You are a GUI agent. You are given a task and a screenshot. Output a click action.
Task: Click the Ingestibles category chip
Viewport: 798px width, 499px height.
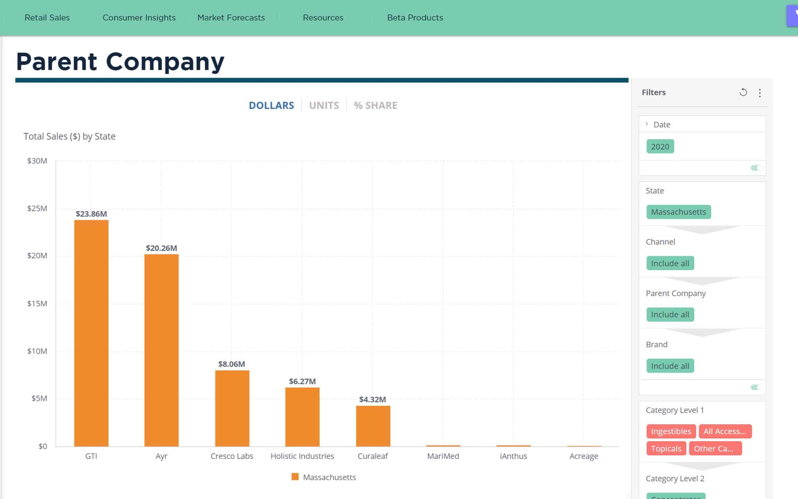click(x=671, y=431)
